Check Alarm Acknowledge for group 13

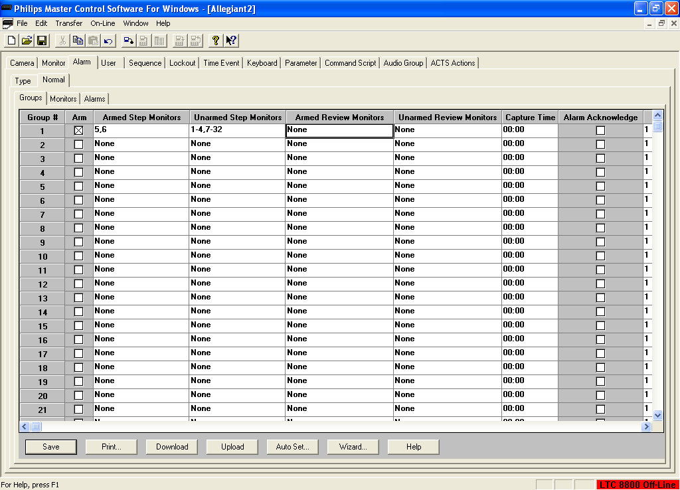(x=600, y=298)
